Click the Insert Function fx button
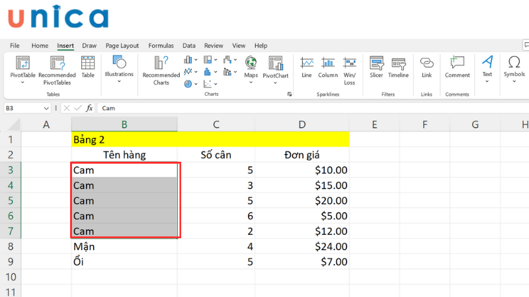This screenshot has height=297, width=529. [x=89, y=108]
